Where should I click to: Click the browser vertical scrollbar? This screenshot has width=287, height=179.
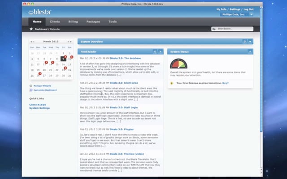[x=261, y=69]
